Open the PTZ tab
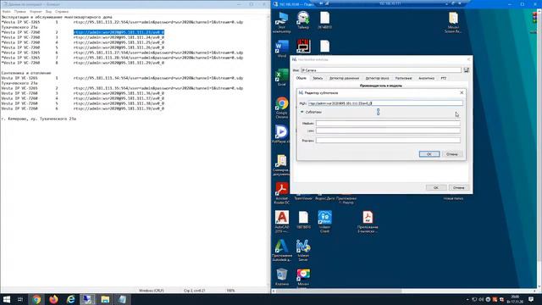 (444, 78)
